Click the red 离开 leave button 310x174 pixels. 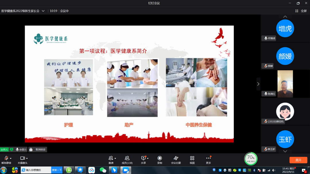click(x=298, y=160)
